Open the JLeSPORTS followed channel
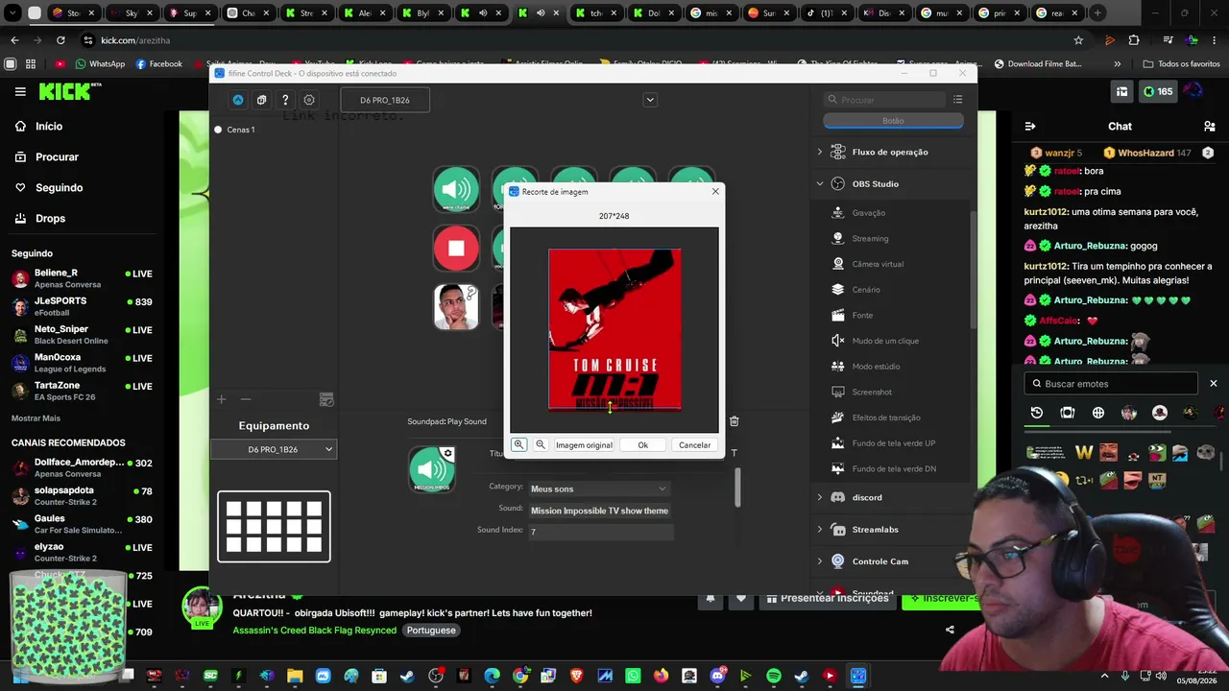The height and width of the screenshot is (691, 1229). 83,306
